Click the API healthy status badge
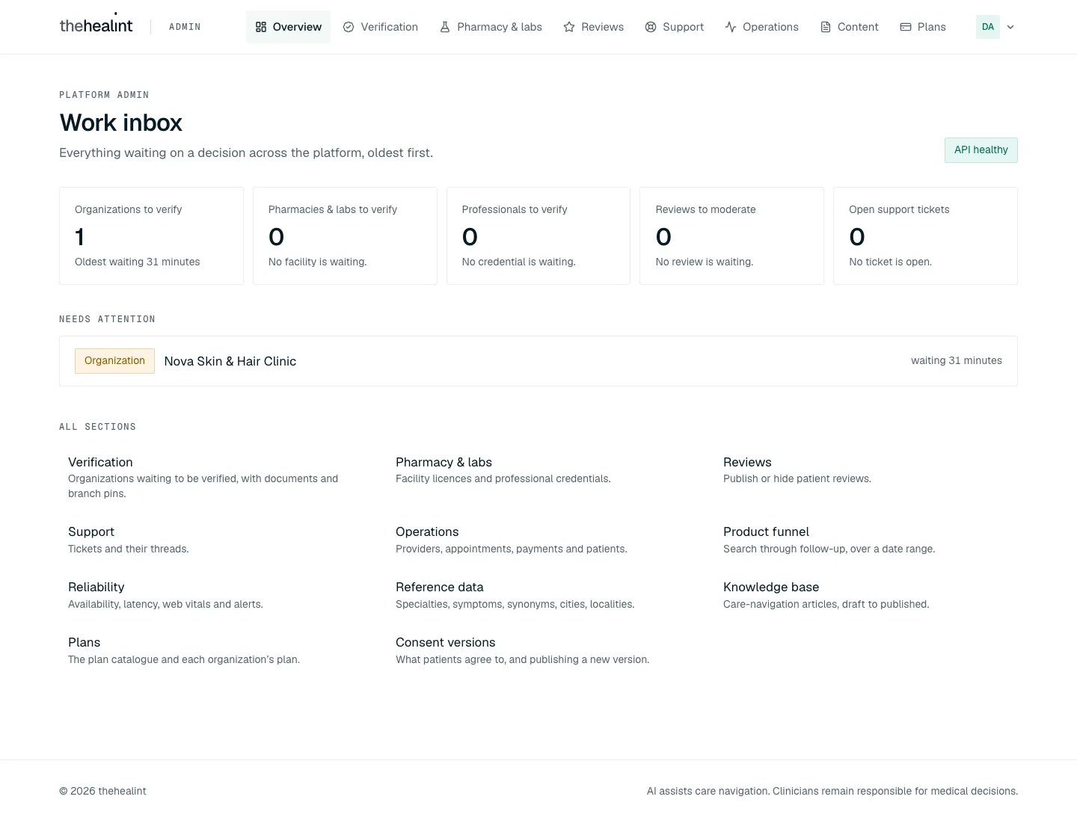The width and height of the screenshot is (1077, 823). [981, 150]
